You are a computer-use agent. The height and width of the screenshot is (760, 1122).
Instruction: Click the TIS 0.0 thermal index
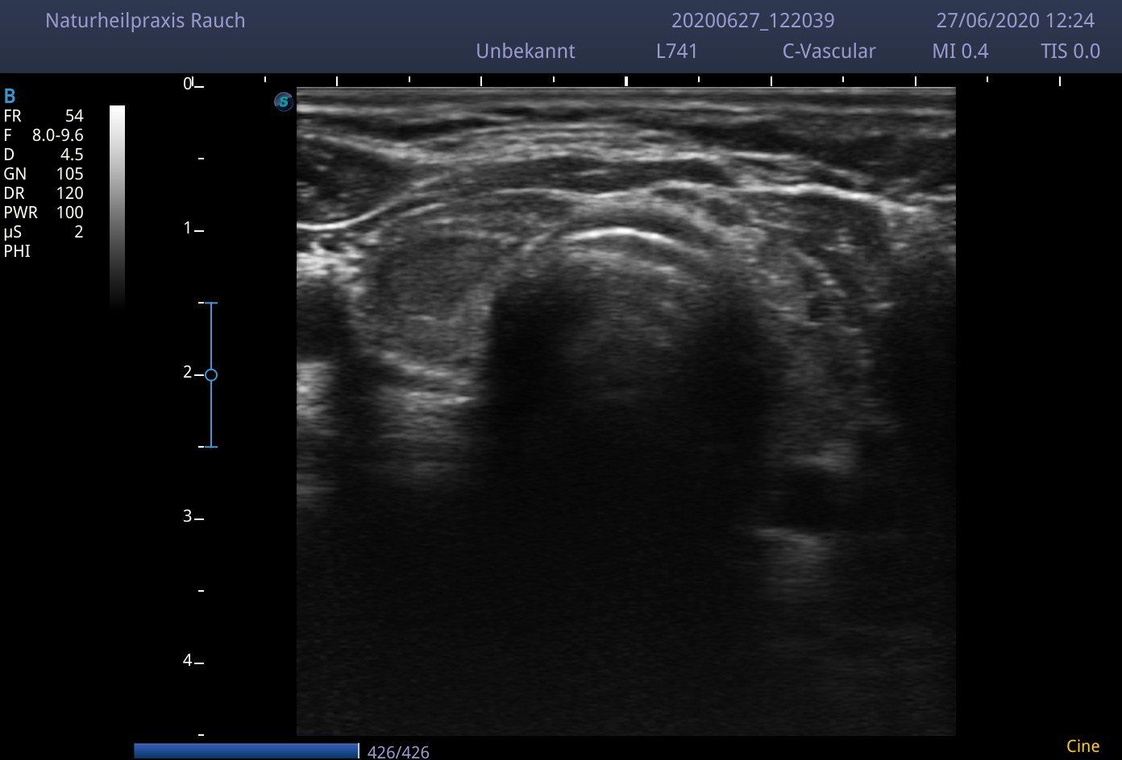(1070, 52)
